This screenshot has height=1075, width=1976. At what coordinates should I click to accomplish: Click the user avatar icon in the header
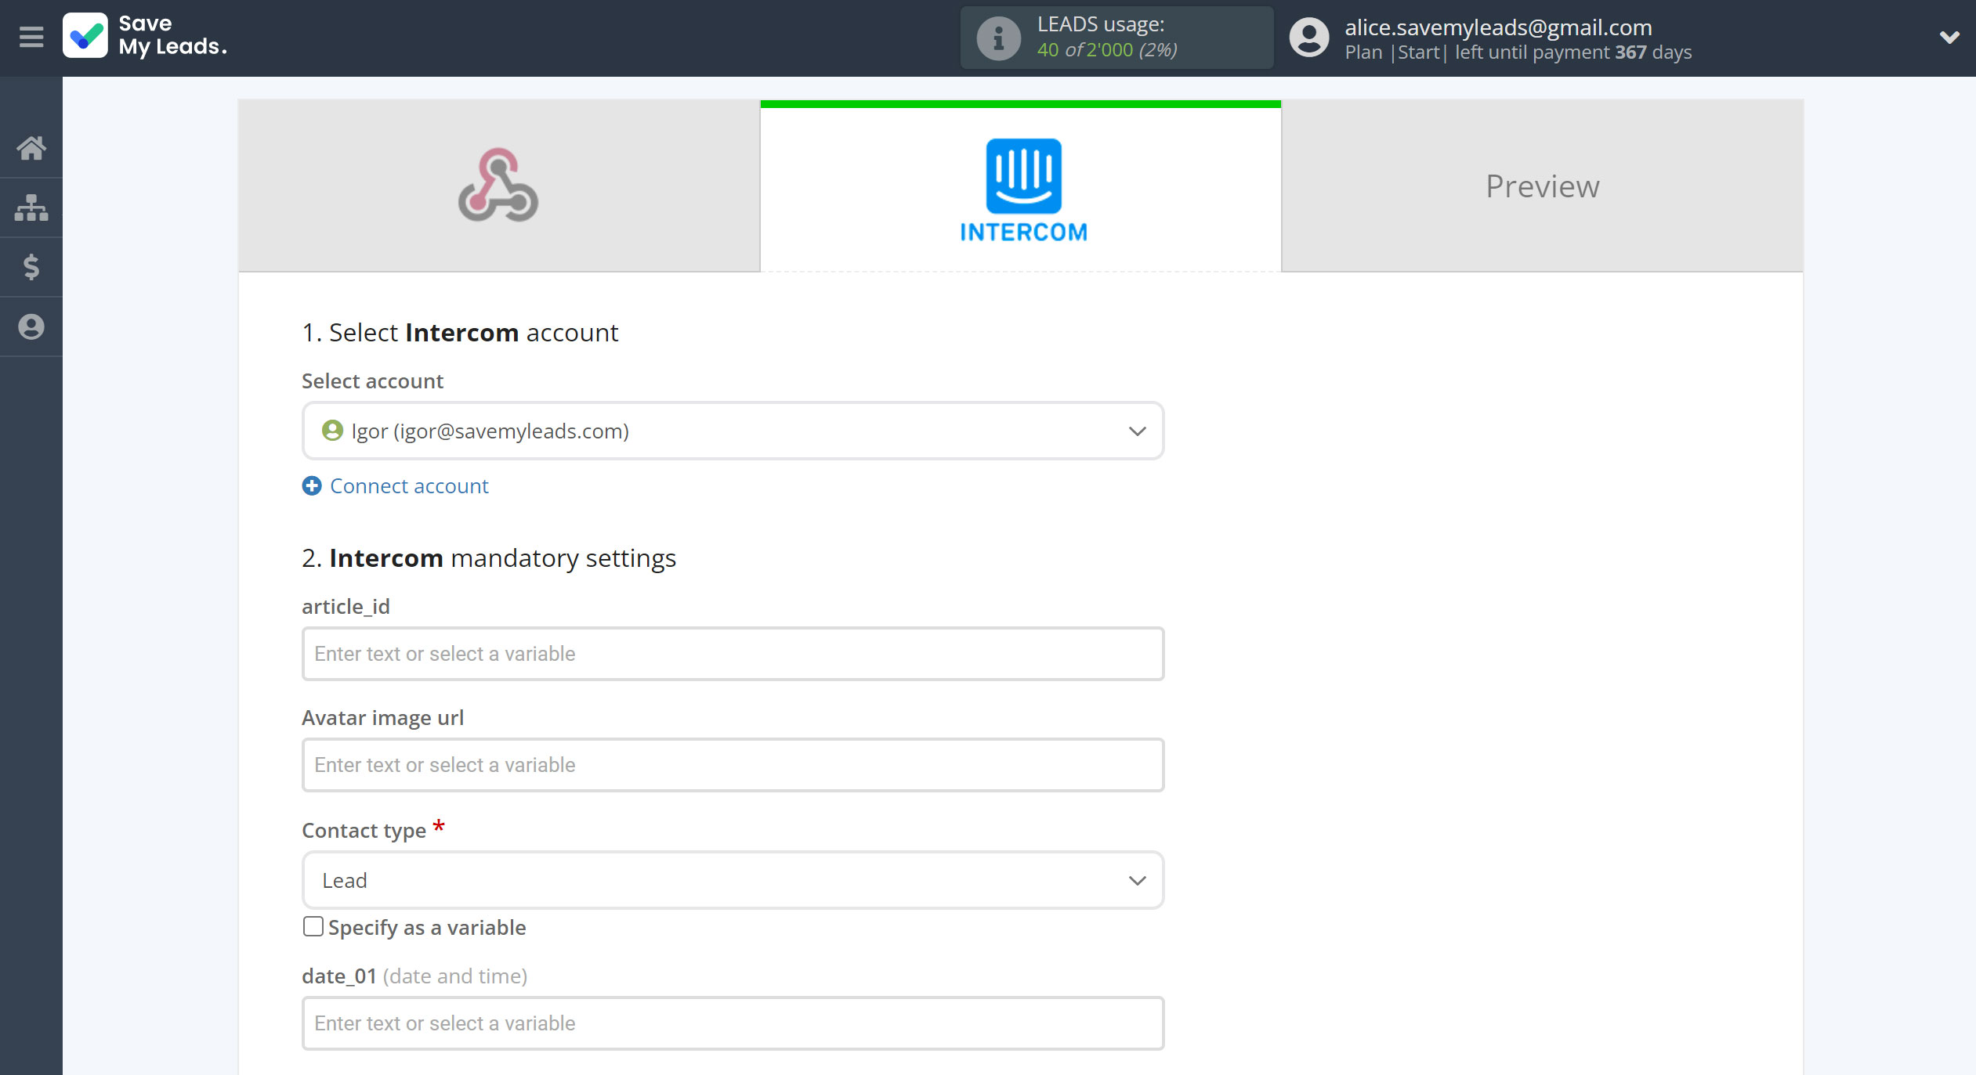tap(1309, 38)
